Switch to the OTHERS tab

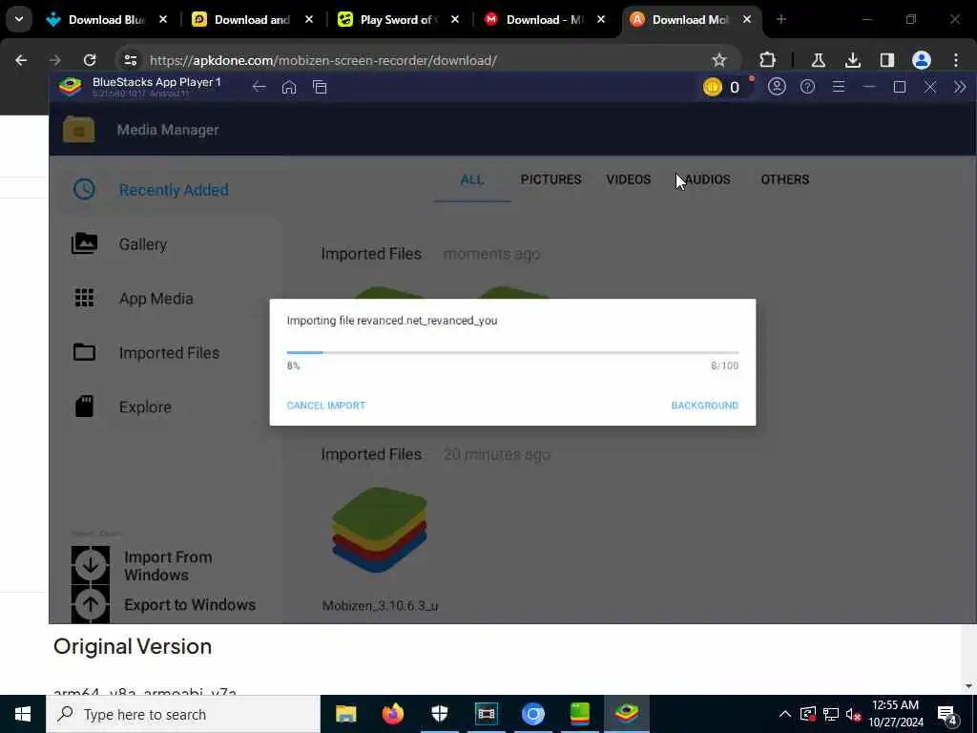784,179
